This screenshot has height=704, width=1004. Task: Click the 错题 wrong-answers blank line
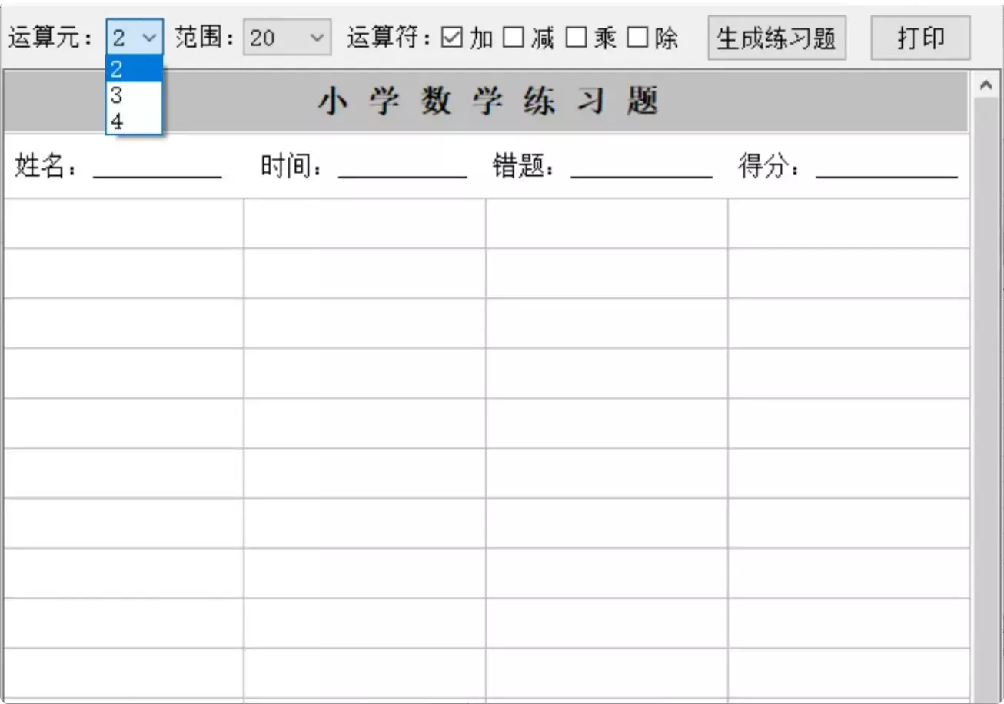coord(642,175)
